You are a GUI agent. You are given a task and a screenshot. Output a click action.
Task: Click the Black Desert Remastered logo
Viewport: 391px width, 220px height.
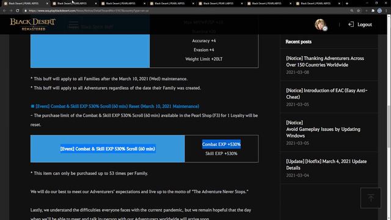coord(32,24)
